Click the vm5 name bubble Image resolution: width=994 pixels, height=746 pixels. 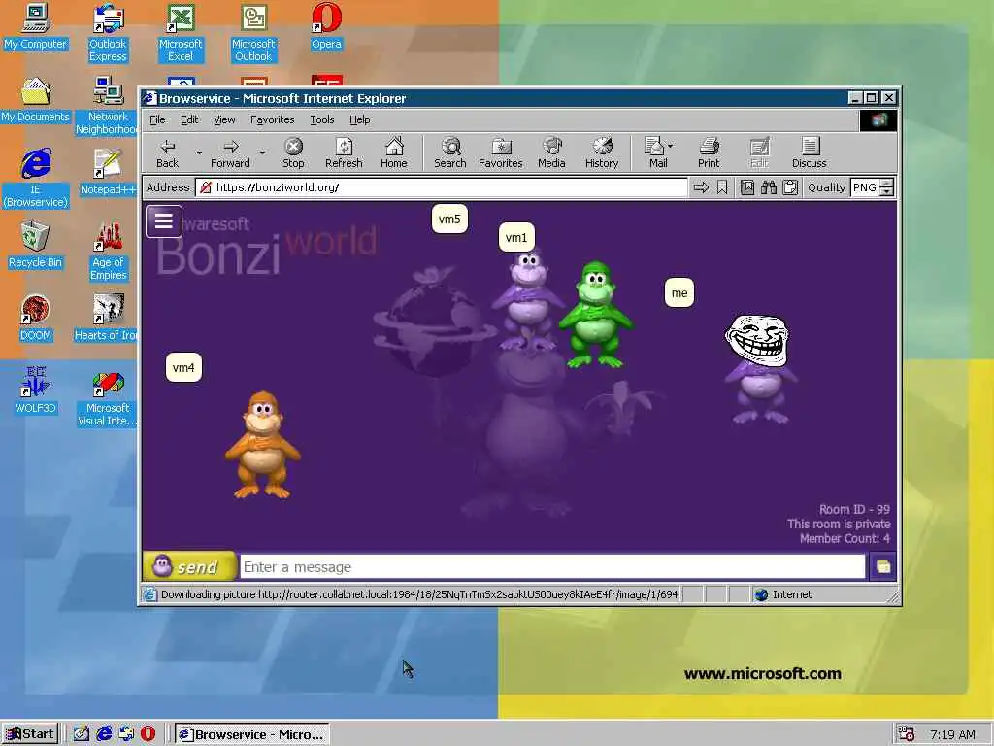(x=449, y=219)
